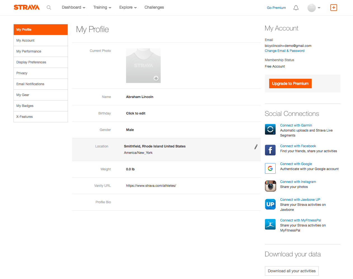Open the search magnifier icon
Viewport: 353px width, 279px height.
tap(49, 8)
